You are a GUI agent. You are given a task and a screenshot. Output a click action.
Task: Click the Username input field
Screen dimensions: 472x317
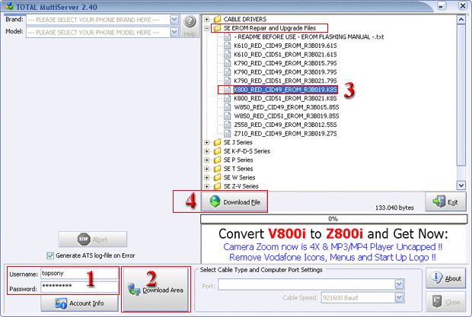point(79,274)
